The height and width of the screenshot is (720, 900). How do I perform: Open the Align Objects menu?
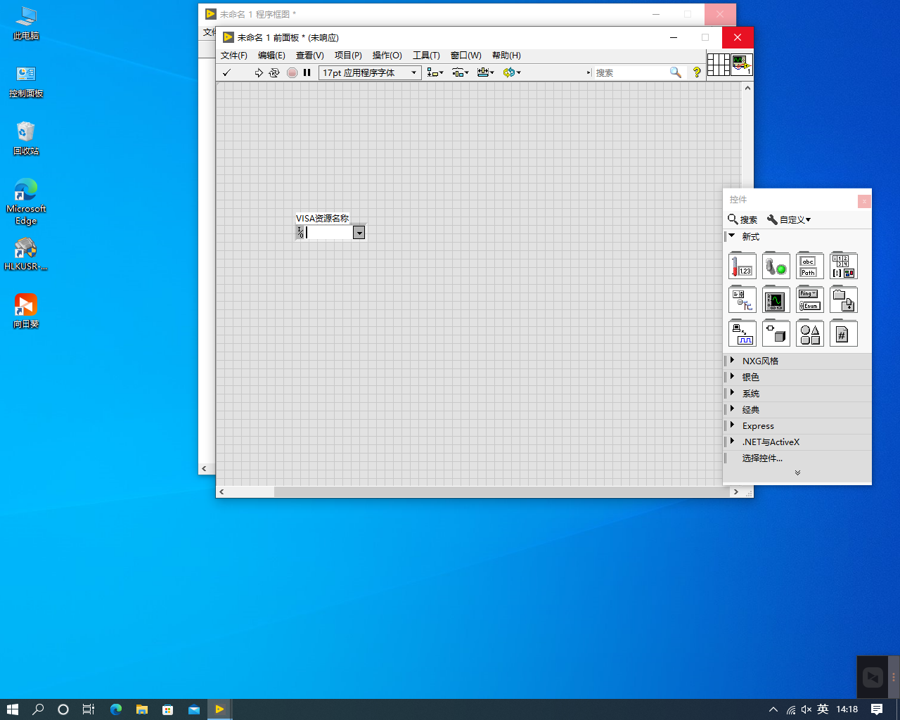tap(435, 72)
